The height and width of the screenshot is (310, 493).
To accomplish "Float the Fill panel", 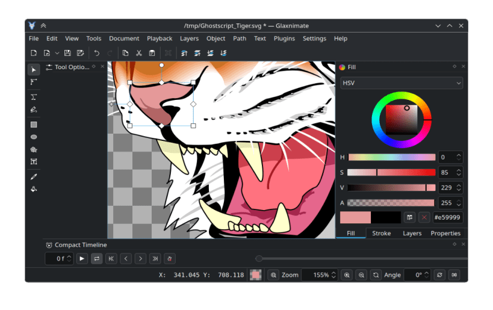I will point(454,66).
